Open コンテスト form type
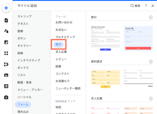 point(62,74)
